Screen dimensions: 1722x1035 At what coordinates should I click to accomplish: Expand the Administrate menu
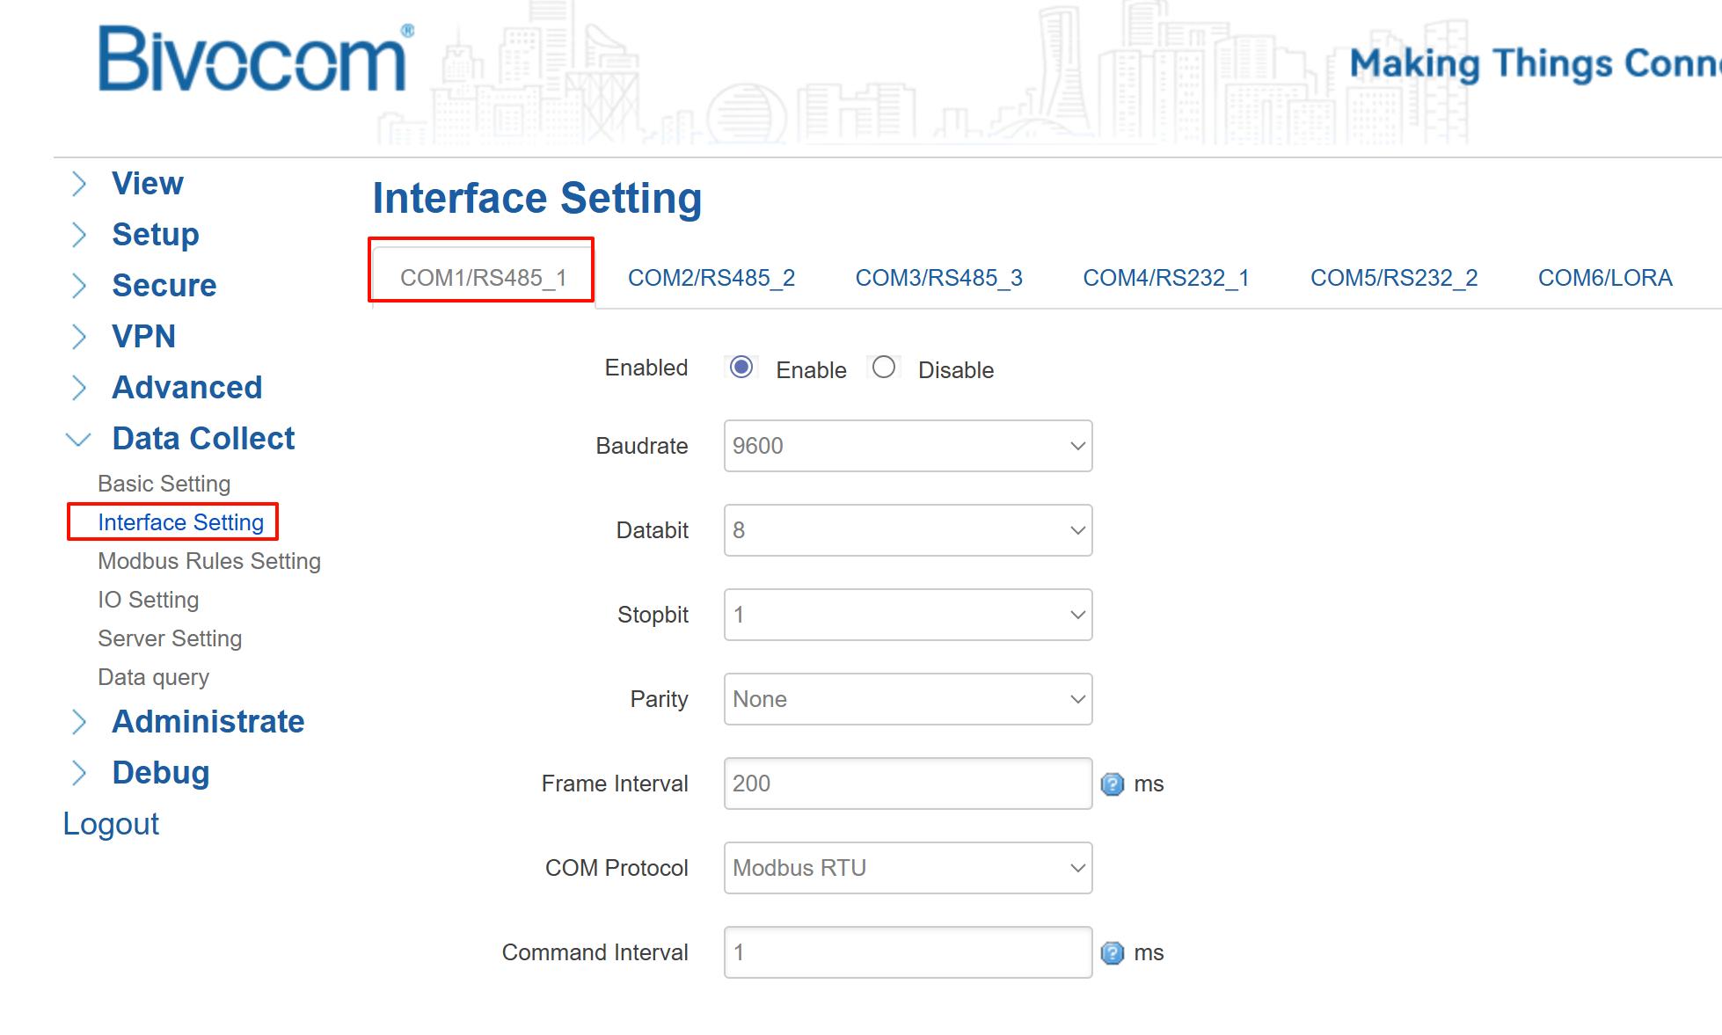coord(208,721)
